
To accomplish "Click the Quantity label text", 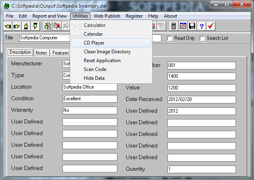I will pos(135,169).
